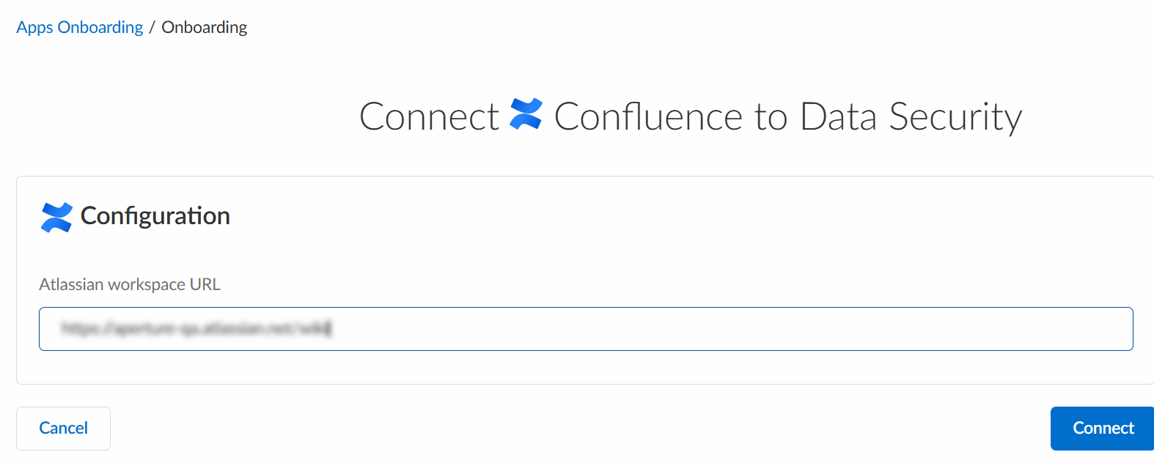Screen dimensions: 1154x463
Task: Click the breadcrumb separator area in the navigation
Action: [153, 27]
